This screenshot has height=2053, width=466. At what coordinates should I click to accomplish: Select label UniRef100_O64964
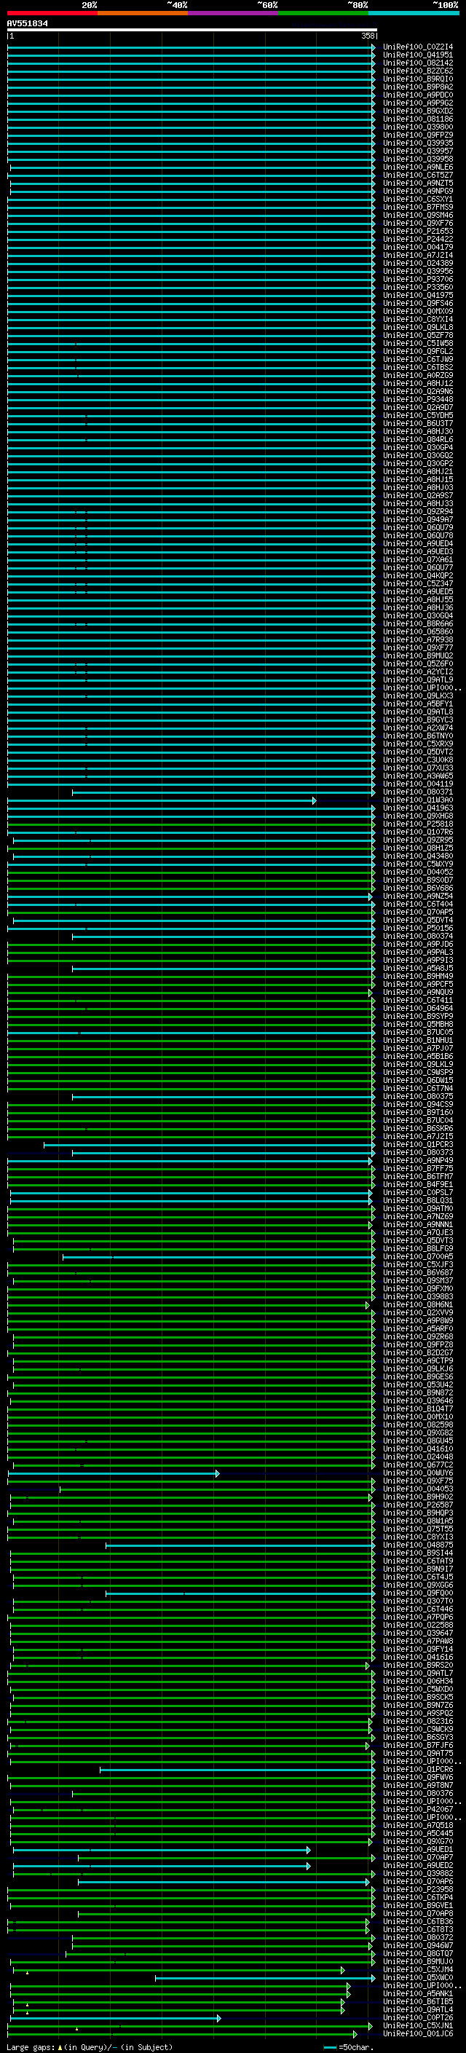(x=418, y=1008)
